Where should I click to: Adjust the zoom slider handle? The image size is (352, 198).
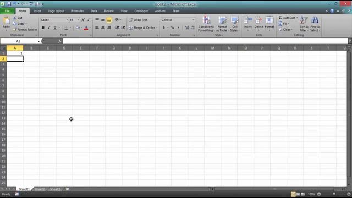(x=334, y=194)
